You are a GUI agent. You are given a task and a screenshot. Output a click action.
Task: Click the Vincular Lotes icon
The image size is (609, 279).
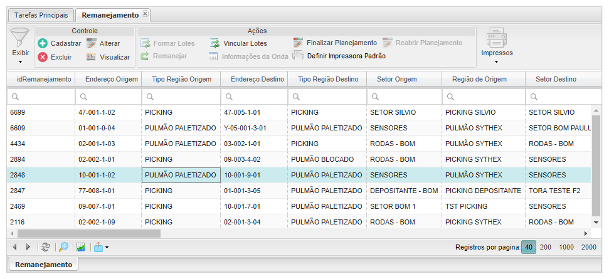pos(214,43)
